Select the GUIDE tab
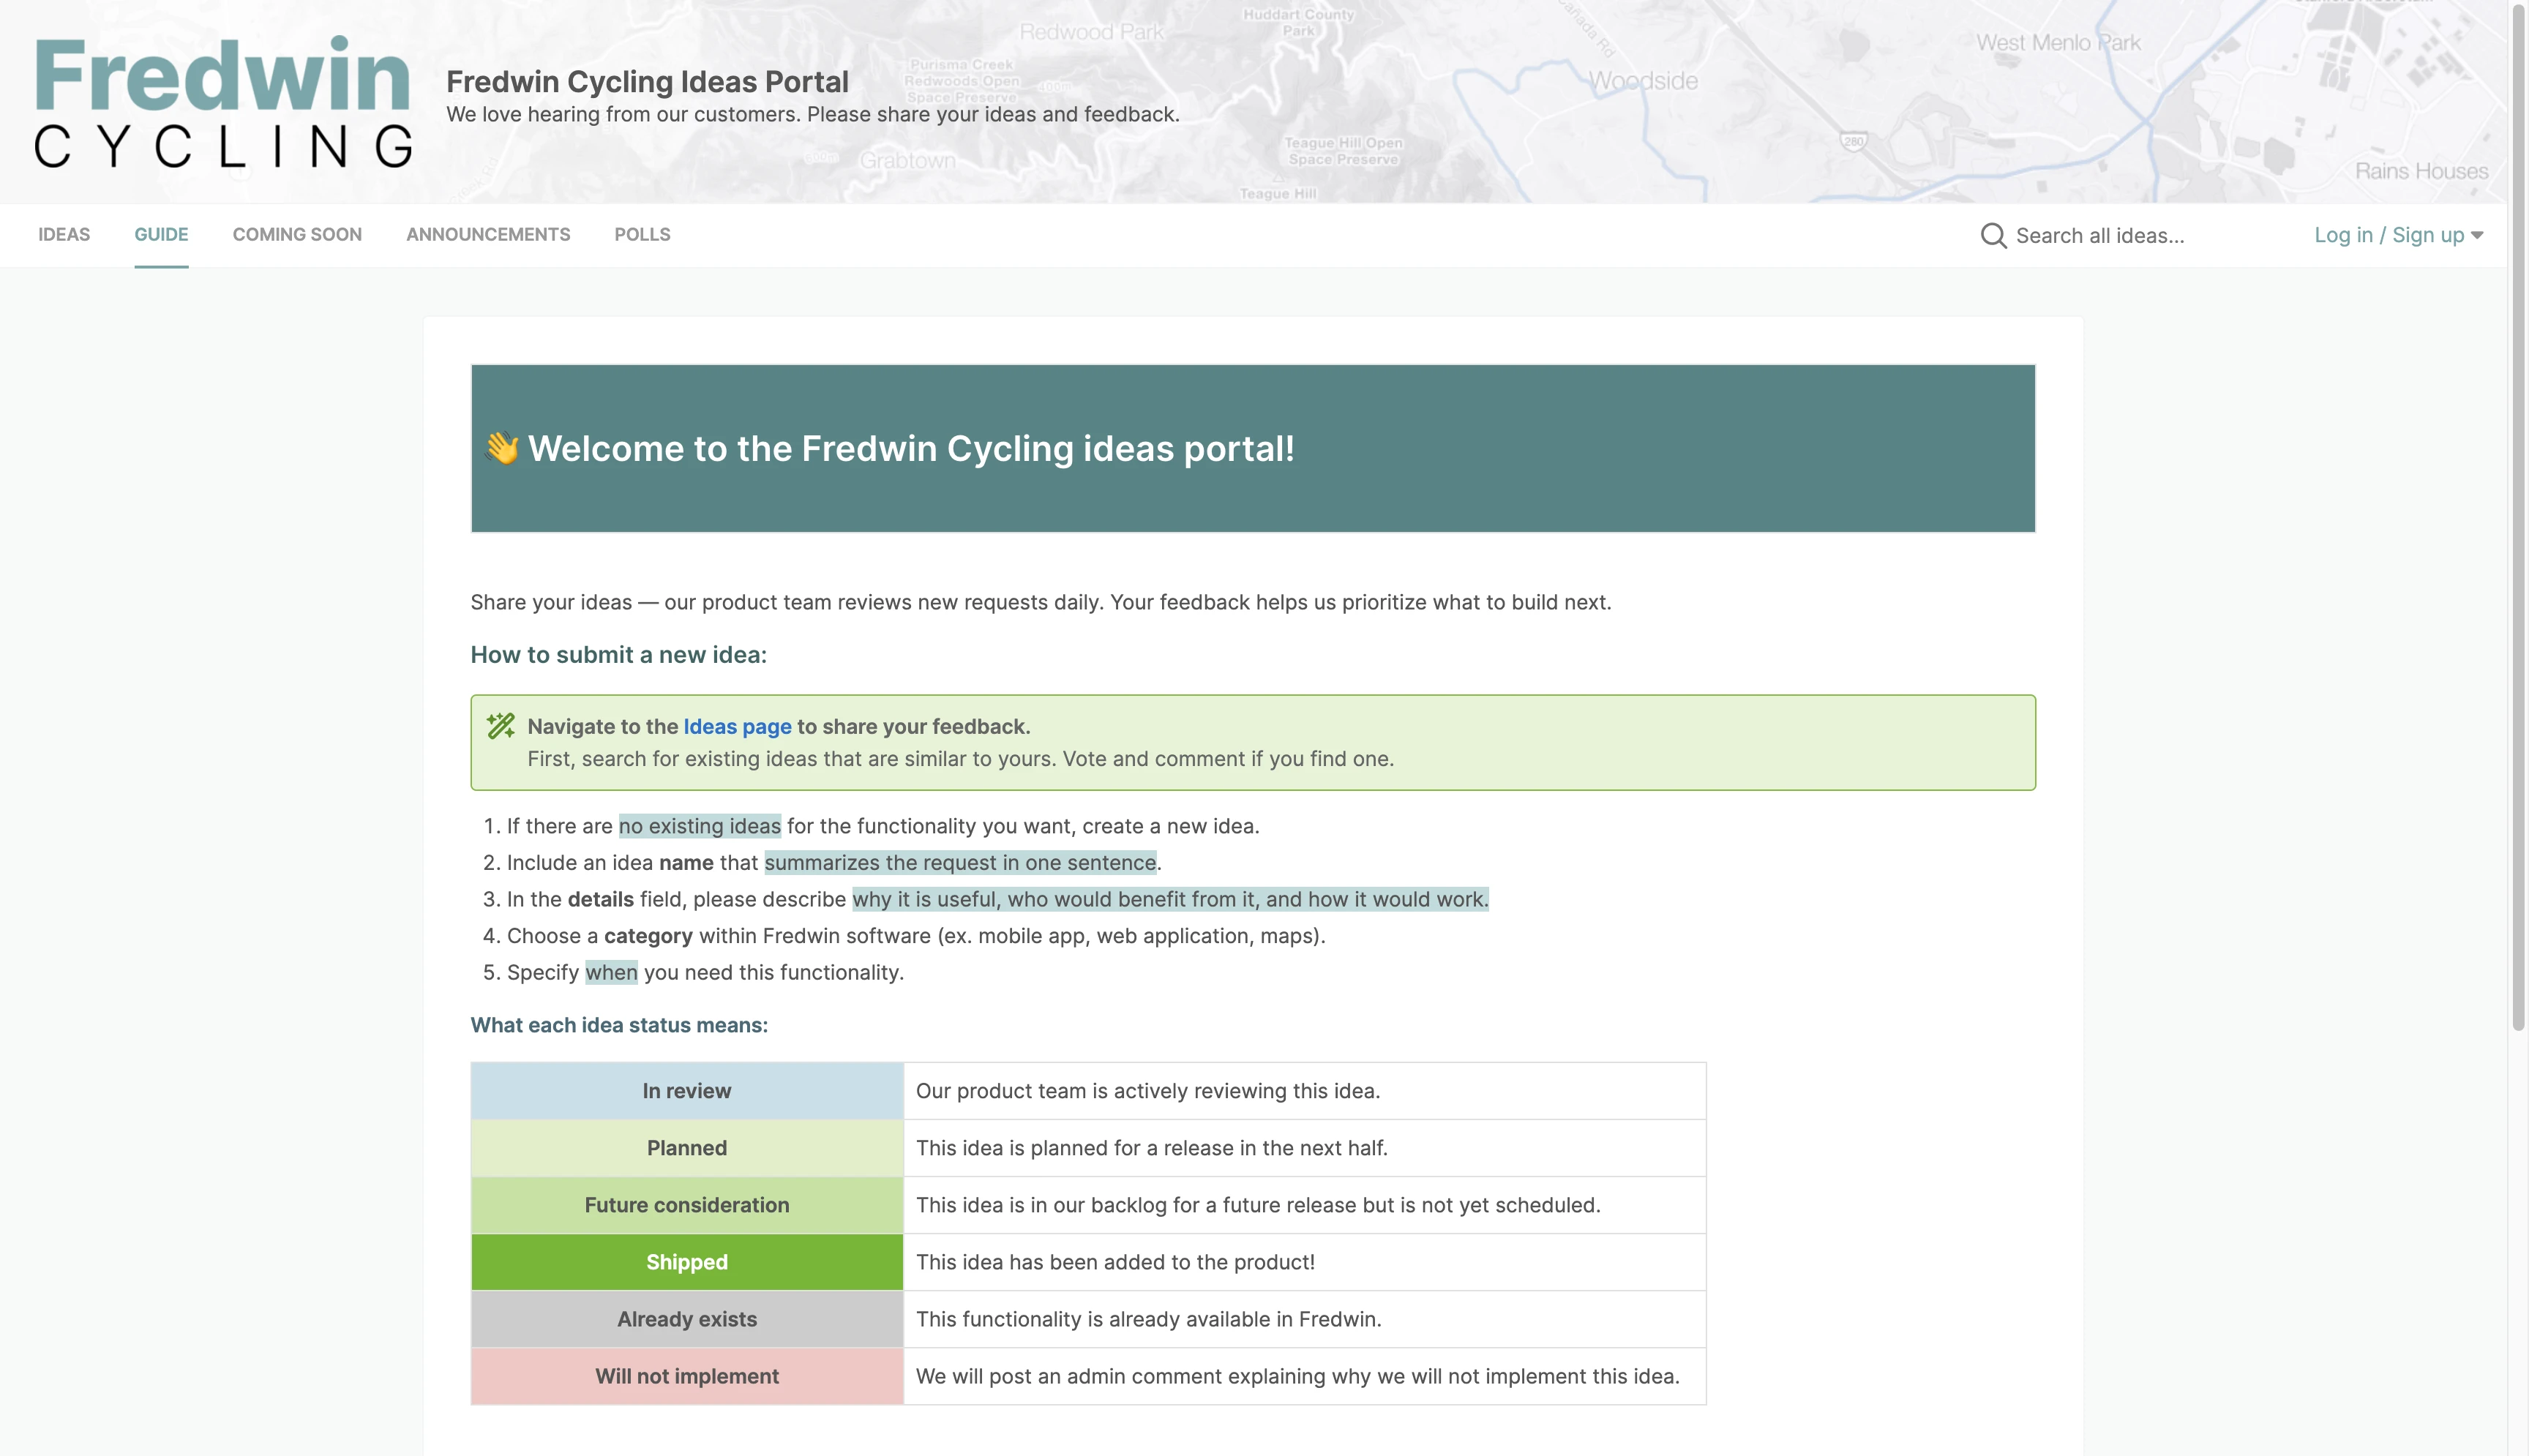 pyautogui.click(x=161, y=234)
